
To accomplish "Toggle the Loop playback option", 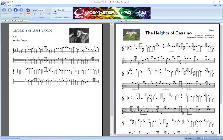I will tap(28, 11).
